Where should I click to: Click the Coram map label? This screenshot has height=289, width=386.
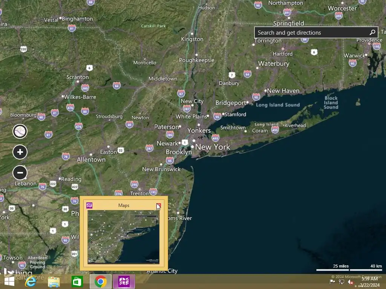[260, 131]
